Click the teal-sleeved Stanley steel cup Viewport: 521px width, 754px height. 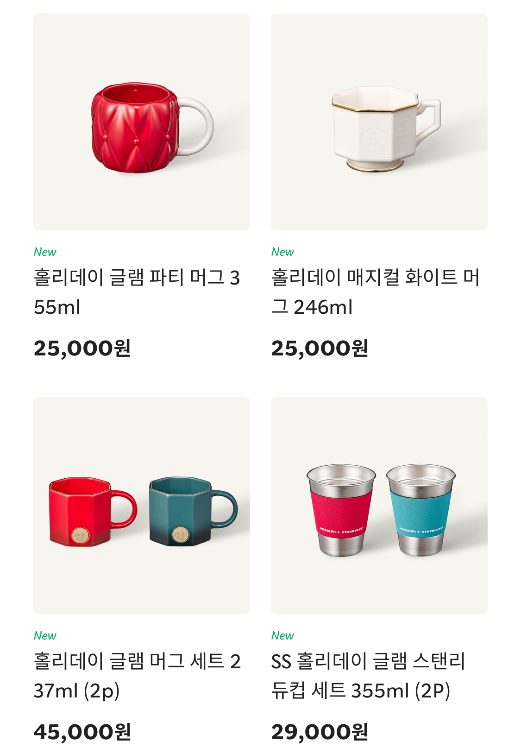coord(421,509)
